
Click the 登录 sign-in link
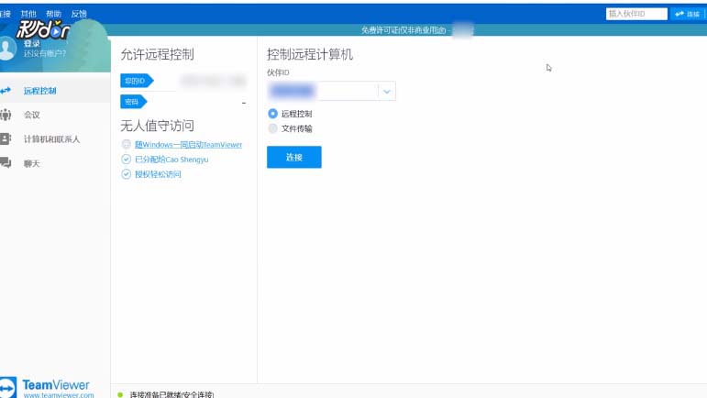click(31, 44)
